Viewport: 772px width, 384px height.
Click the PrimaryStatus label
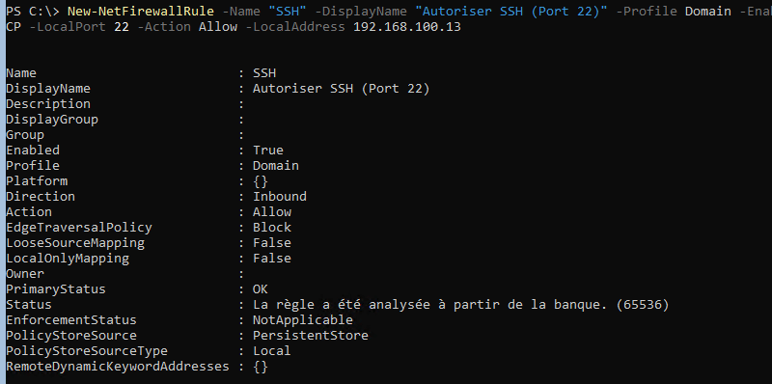(56, 289)
